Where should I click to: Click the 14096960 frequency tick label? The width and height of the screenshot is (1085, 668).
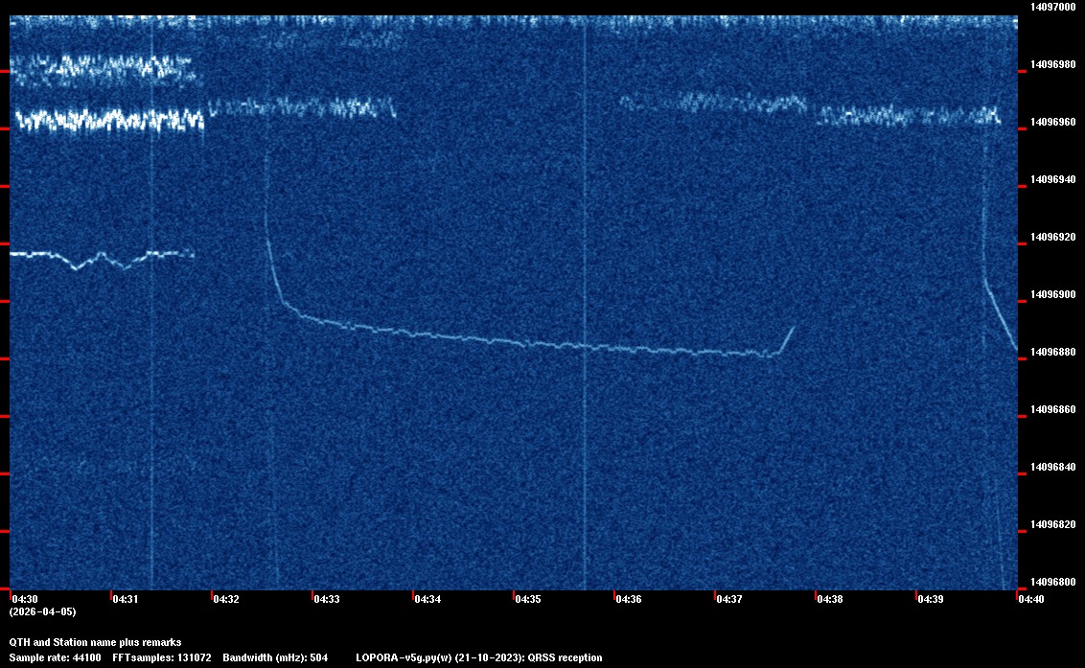[x=1053, y=122]
